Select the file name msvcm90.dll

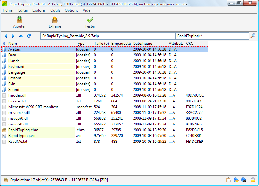[x=19, y=113]
